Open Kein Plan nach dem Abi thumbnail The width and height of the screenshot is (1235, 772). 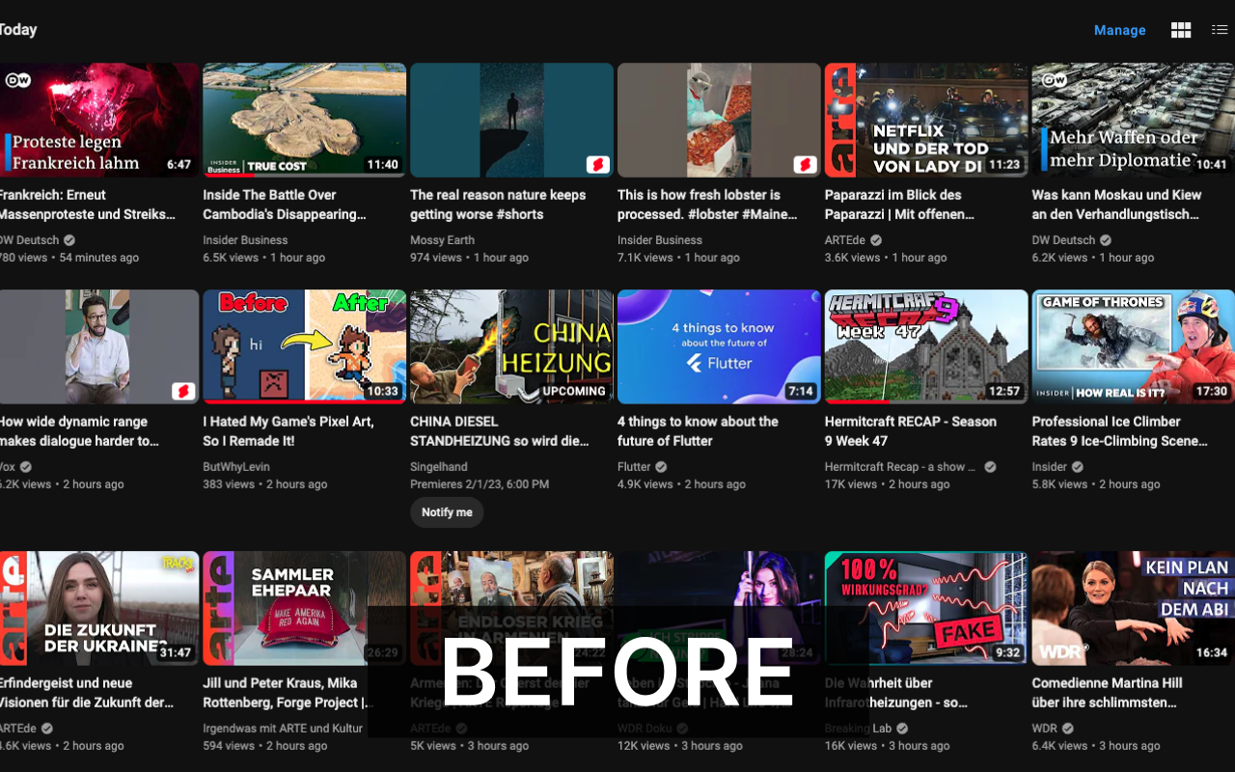click(x=1133, y=608)
